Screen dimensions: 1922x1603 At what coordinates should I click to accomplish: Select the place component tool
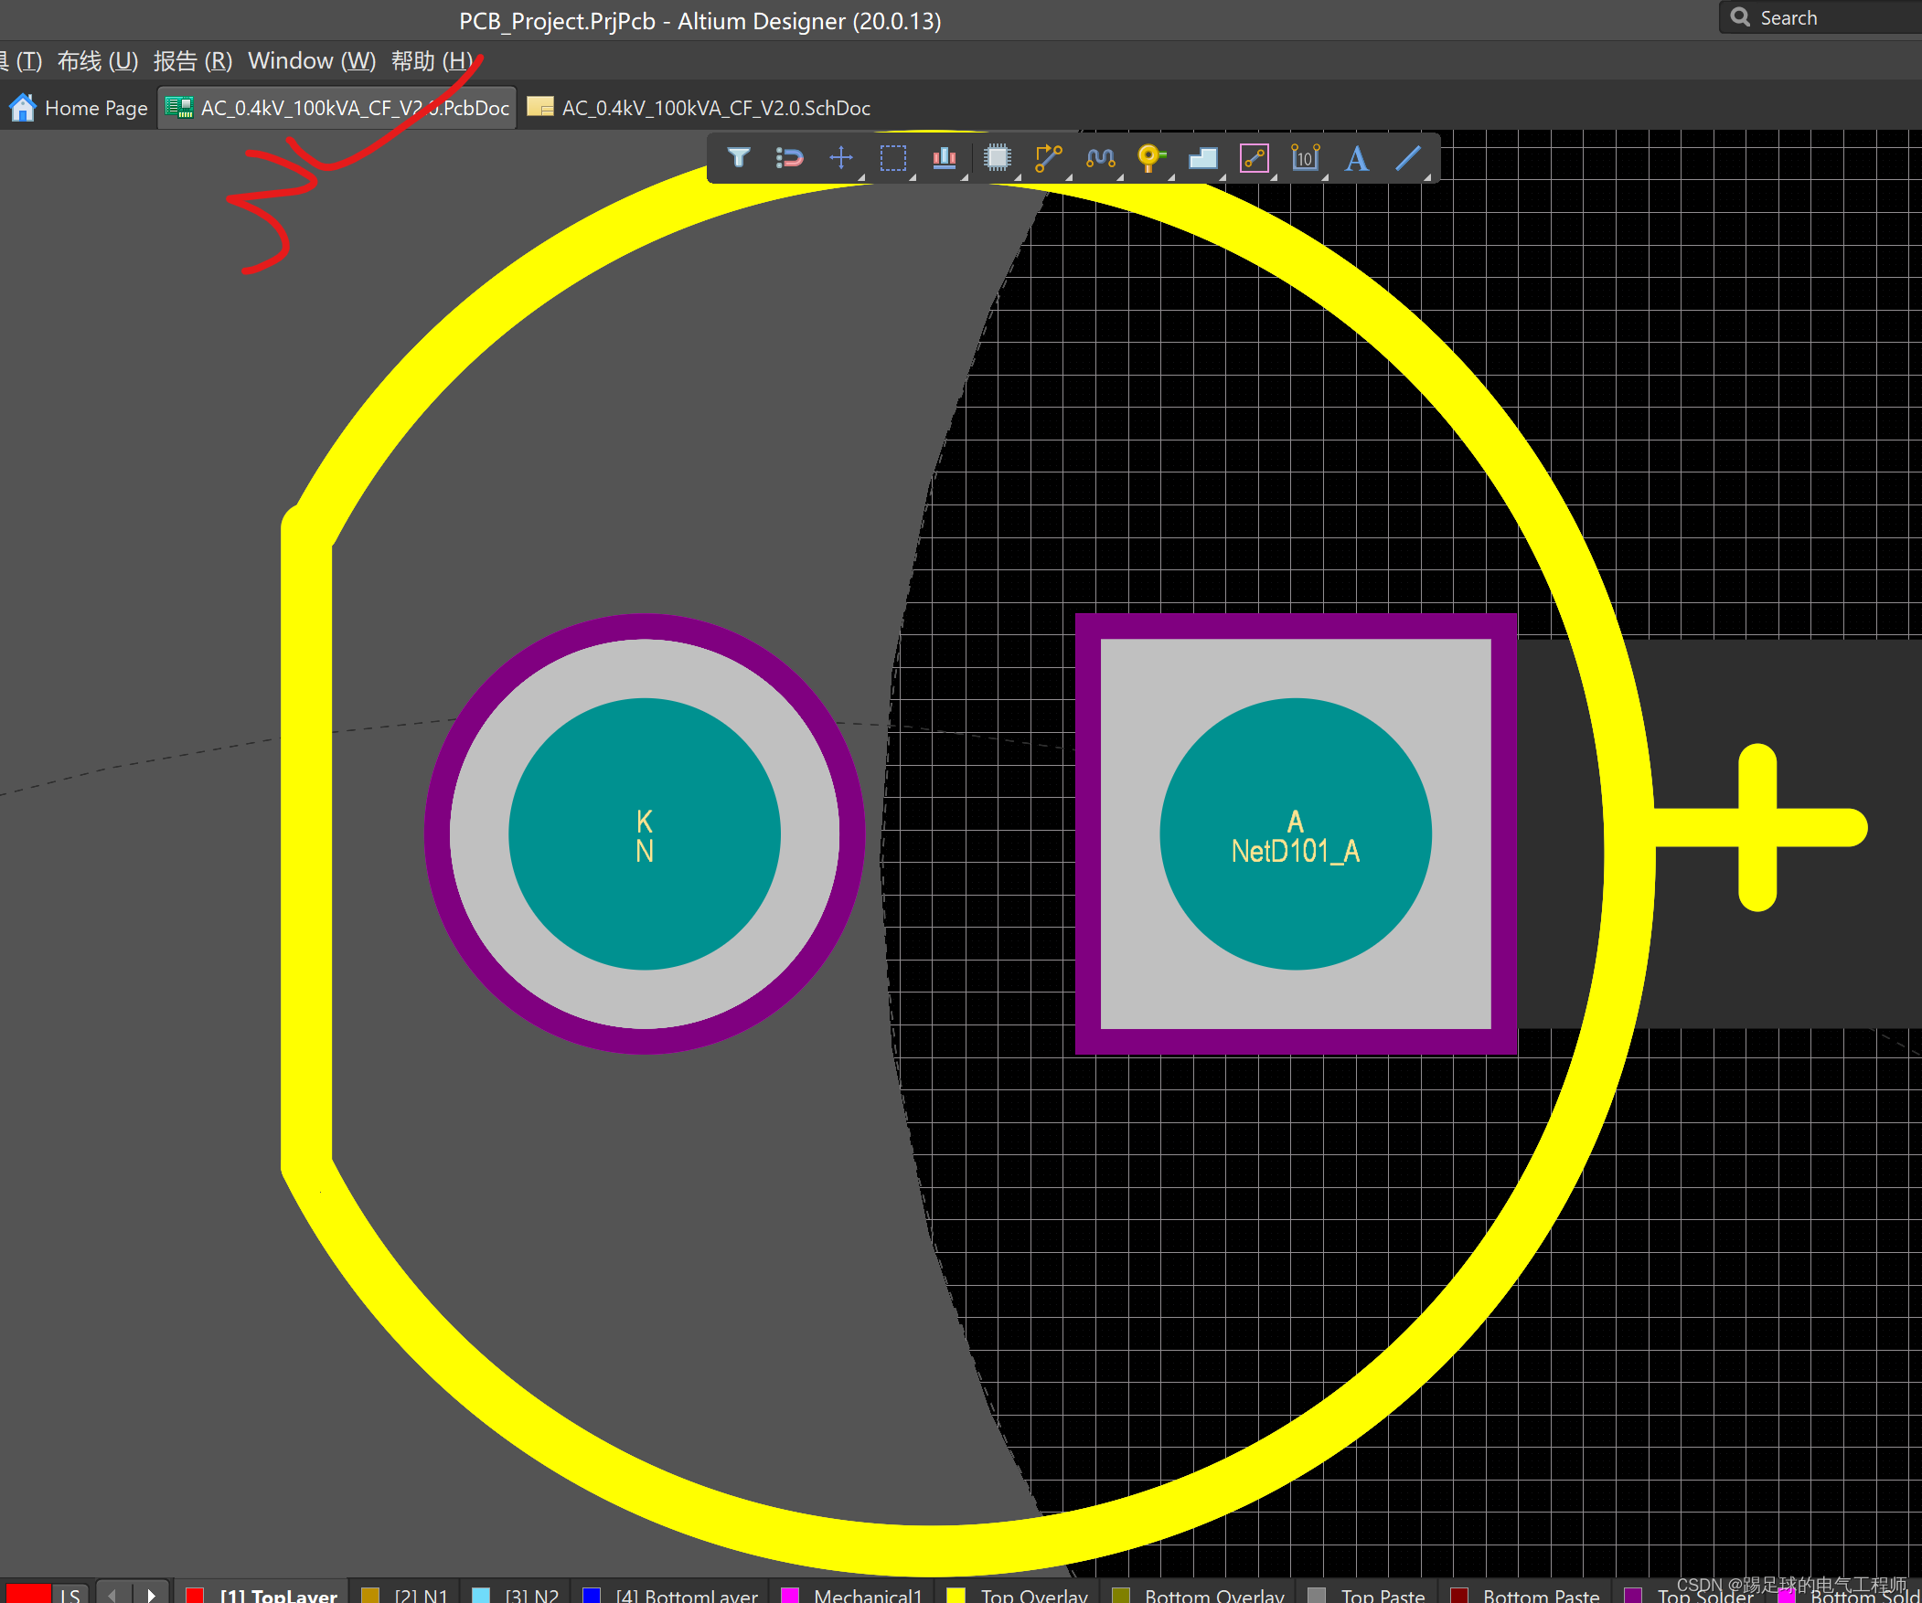pos(997,157)
